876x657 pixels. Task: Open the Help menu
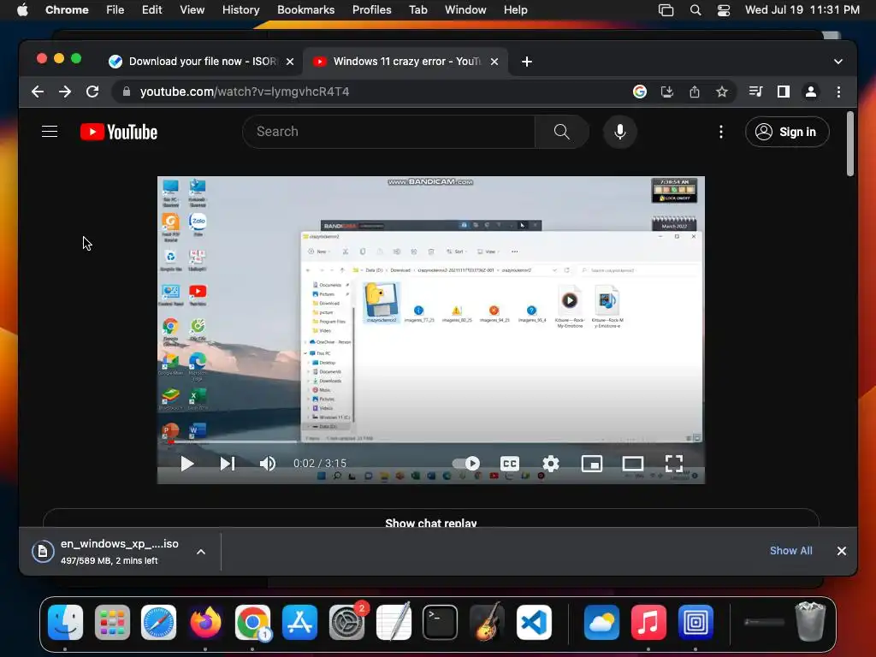point(515,9)
